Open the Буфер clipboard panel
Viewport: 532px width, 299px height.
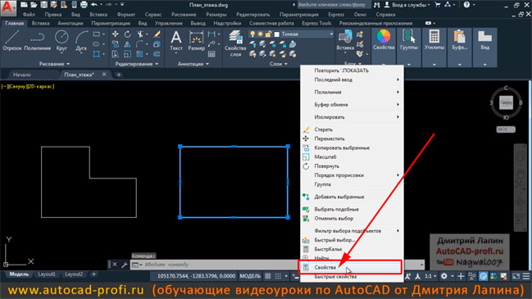click(459, 41)
